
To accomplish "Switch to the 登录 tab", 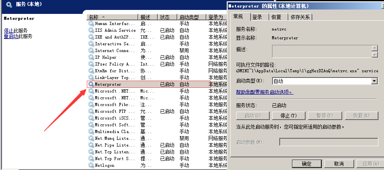I will coord(257,17).
